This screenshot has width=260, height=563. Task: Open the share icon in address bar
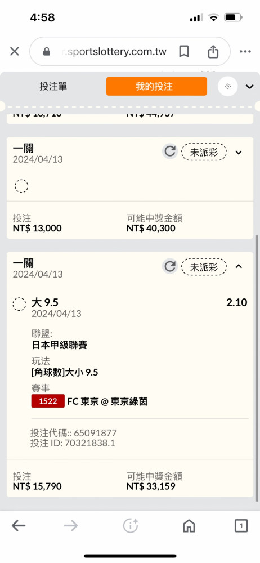213,51
